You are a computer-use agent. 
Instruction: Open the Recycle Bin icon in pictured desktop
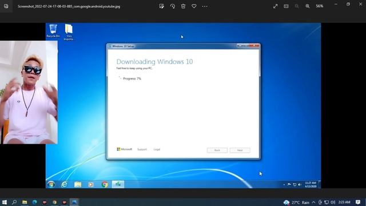(x=53, y=30)
